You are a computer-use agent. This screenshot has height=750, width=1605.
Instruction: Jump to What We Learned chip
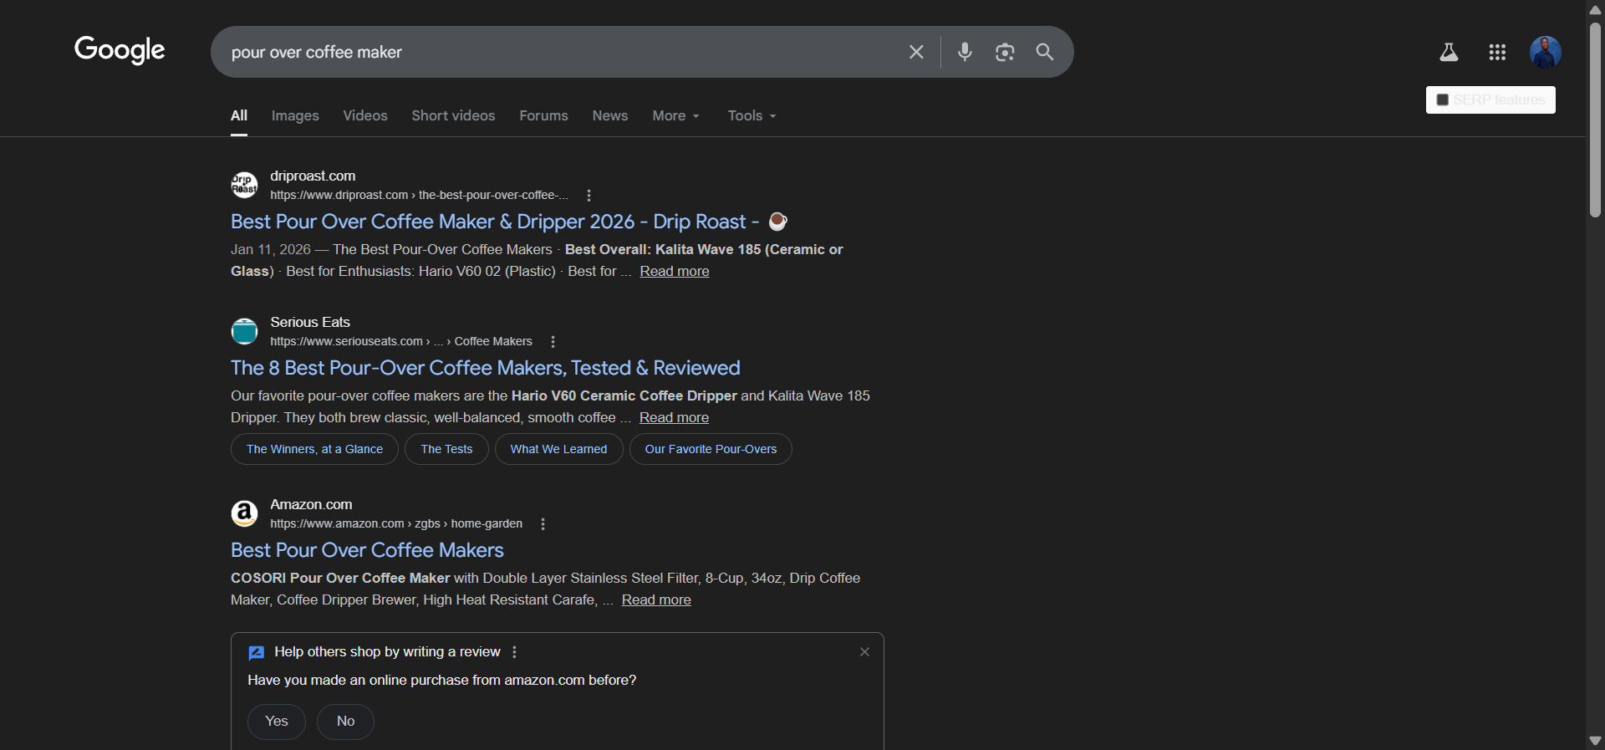point(558,449)
